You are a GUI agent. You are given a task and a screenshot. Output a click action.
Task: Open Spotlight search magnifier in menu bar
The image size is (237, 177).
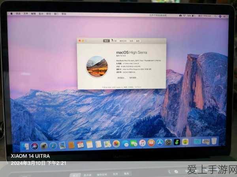(x=215, y=16)
